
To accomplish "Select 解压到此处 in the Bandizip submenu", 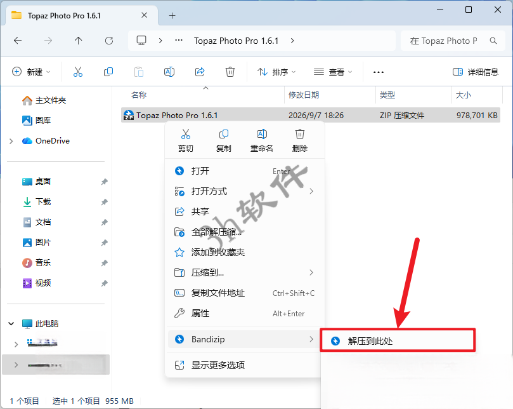I will [x=398, y=341].
